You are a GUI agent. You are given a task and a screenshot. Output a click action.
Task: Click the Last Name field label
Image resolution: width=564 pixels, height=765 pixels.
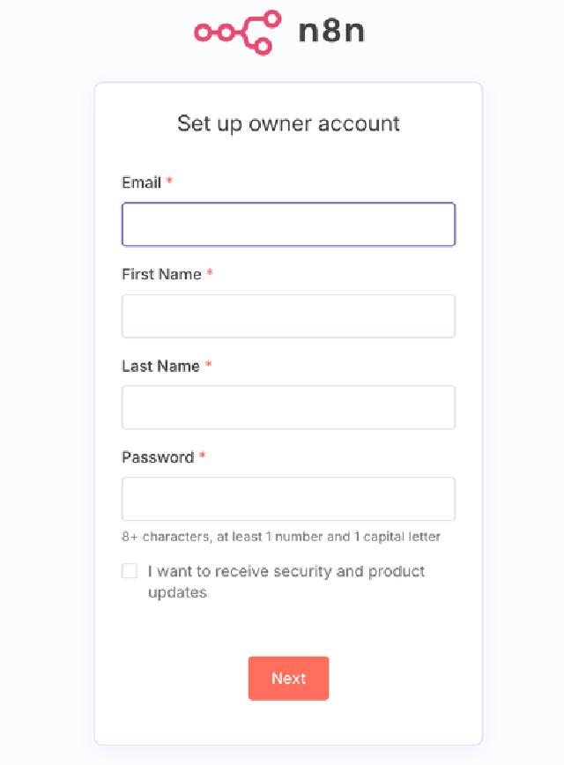pos(160,366)
